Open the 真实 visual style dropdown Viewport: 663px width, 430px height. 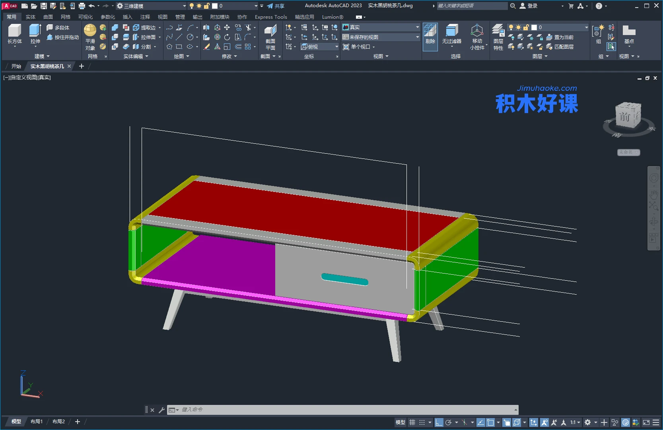416,27
